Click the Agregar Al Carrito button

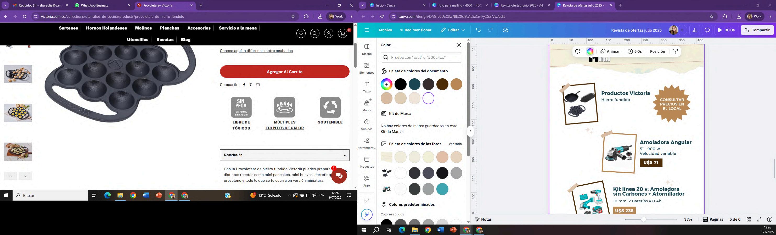coord(285,72)
